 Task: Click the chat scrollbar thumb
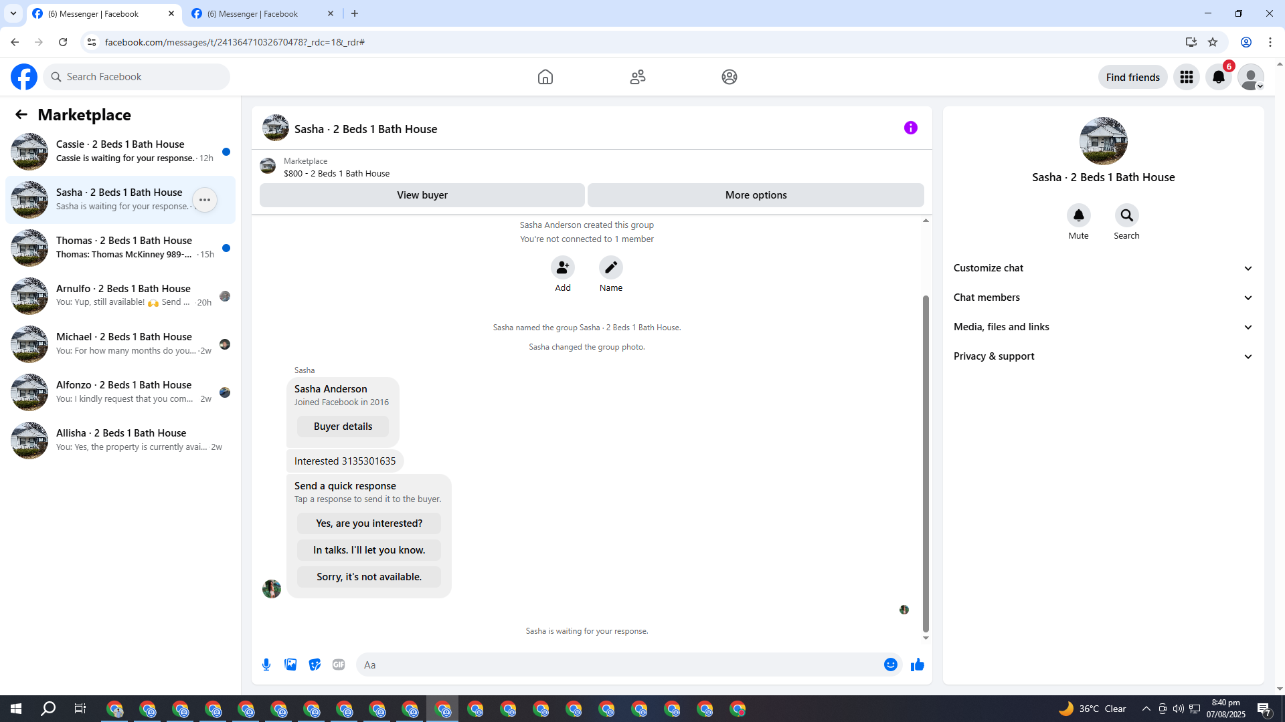pyautogui.click(x=926, y=463)
